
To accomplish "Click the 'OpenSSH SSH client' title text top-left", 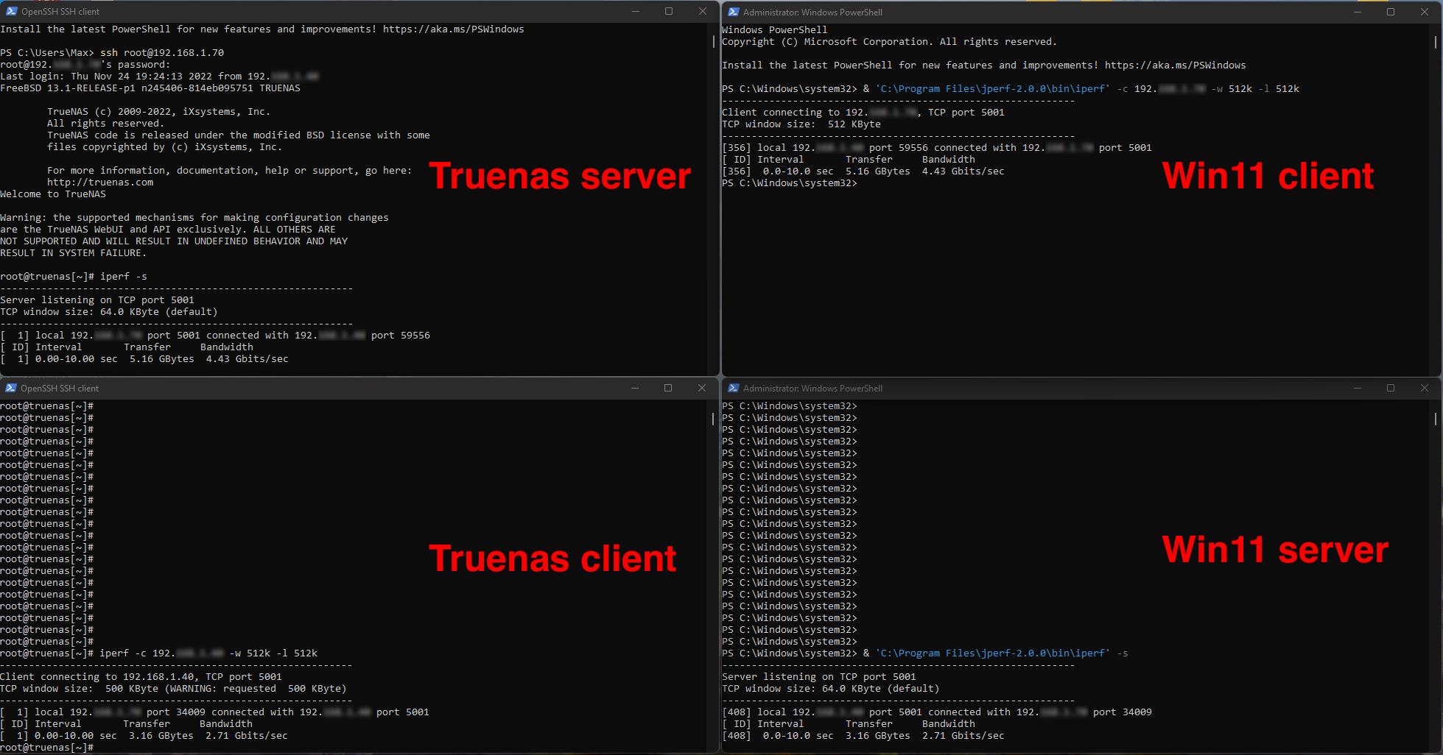I will point(60,12).
